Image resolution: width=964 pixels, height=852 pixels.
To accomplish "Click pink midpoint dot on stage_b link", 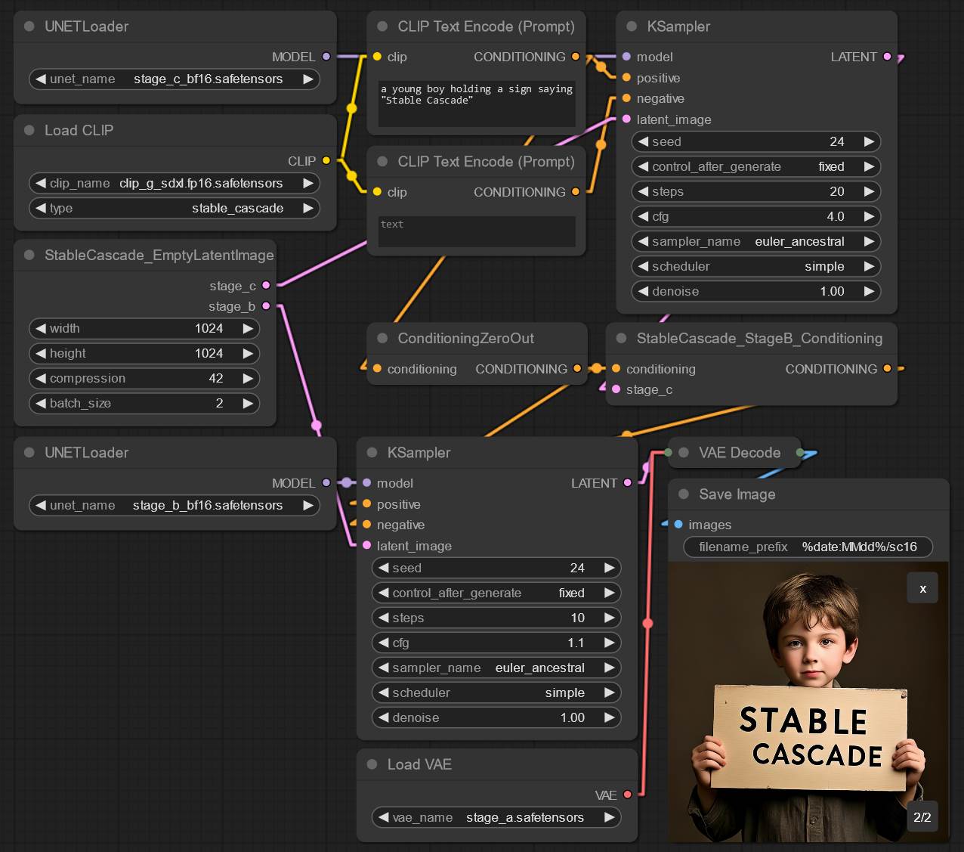I will tap(317, 425).
